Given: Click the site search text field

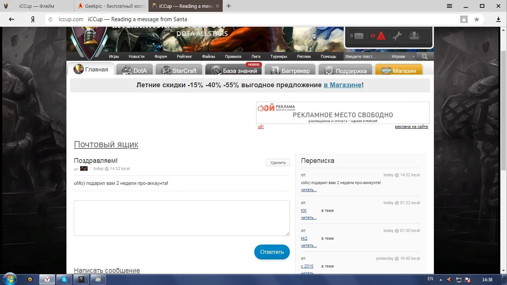Looking at the screenshot, I should coord(366,56).
